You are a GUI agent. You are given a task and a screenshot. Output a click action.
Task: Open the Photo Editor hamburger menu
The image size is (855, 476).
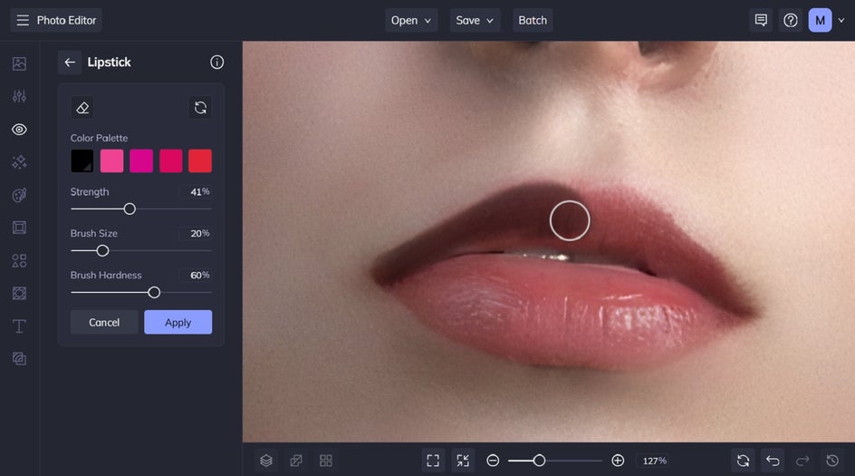pos(23,20)
